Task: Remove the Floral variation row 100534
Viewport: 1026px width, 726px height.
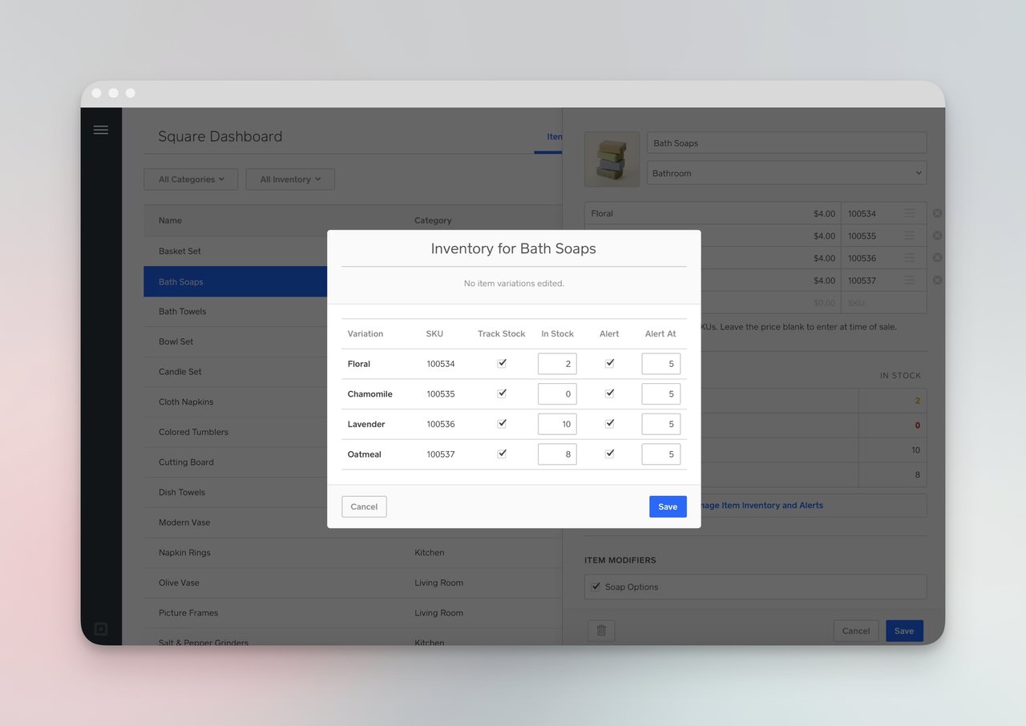Action: tap(937, 213)
